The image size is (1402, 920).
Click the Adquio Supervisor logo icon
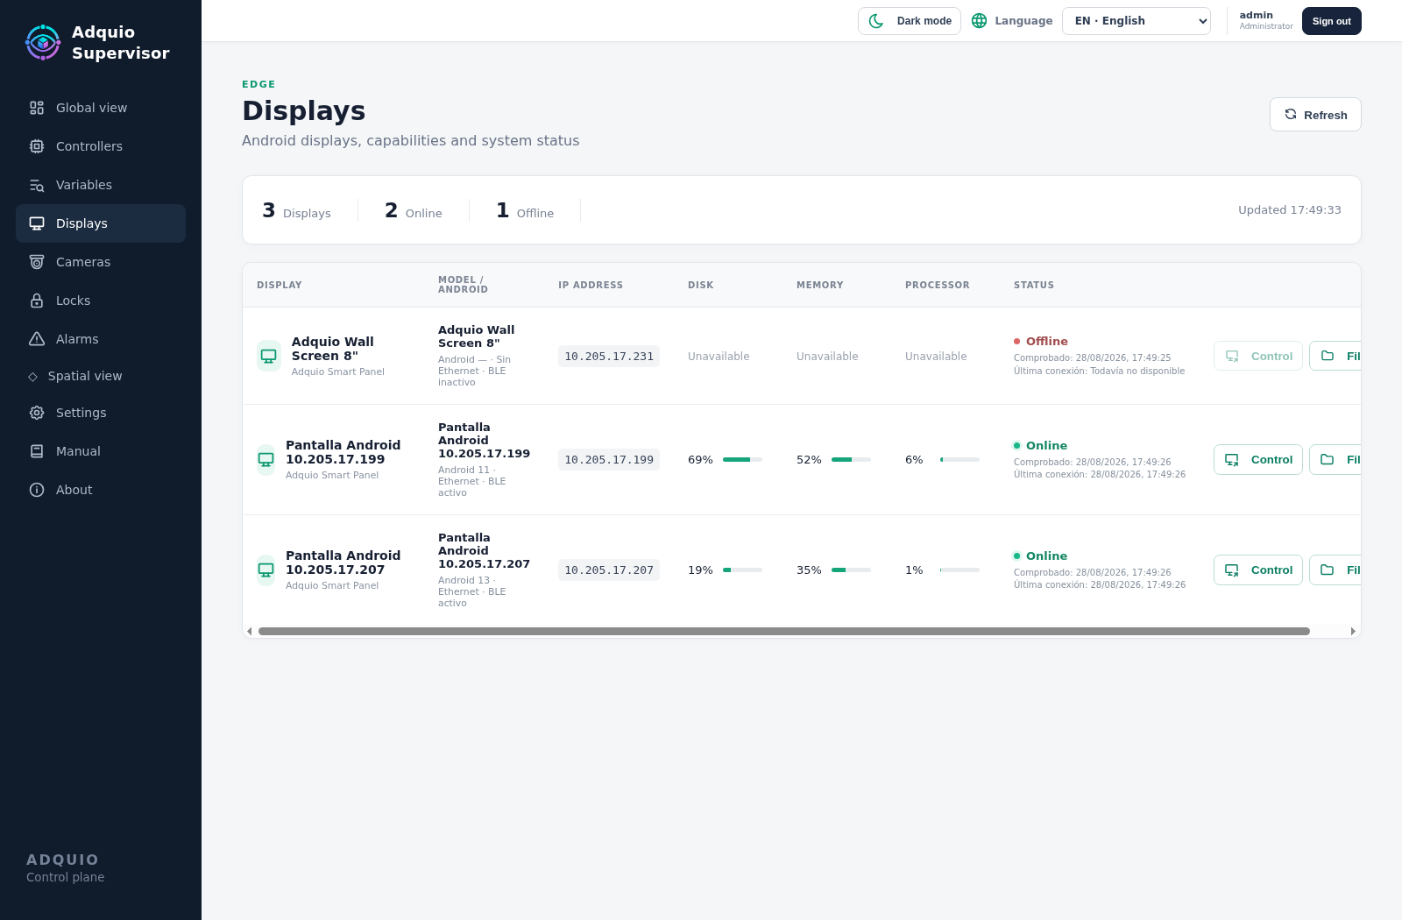coord(43,42)
